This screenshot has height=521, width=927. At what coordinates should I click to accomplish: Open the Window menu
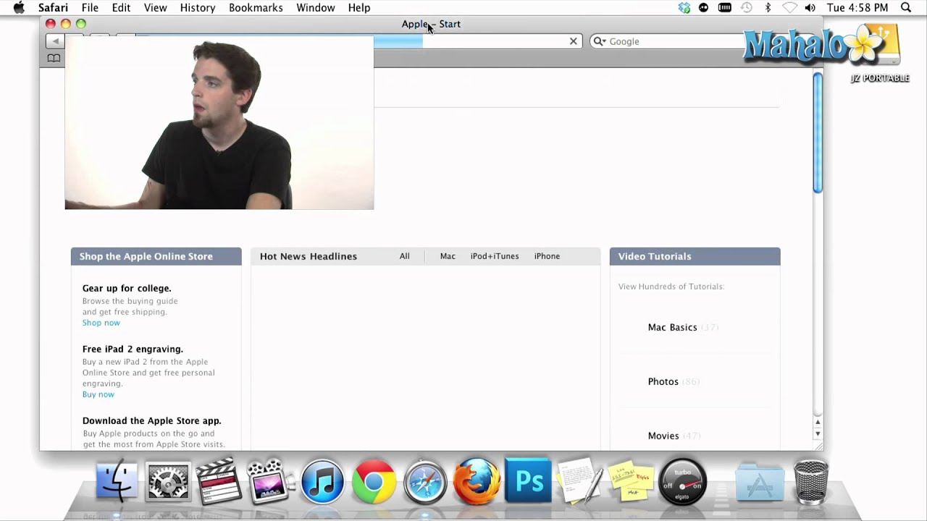(x=316, y=7)
